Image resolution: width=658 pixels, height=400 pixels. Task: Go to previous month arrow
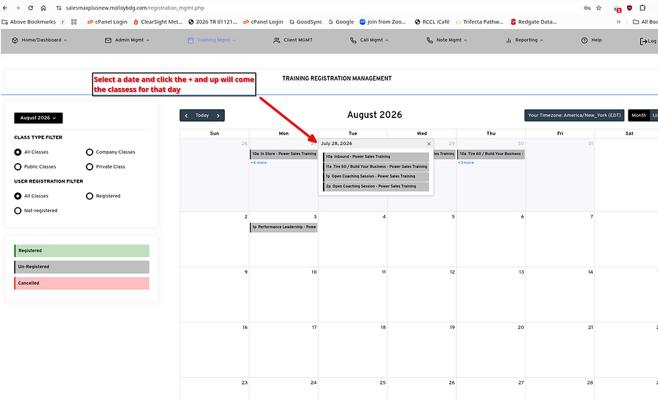click(x=187, y=115)
